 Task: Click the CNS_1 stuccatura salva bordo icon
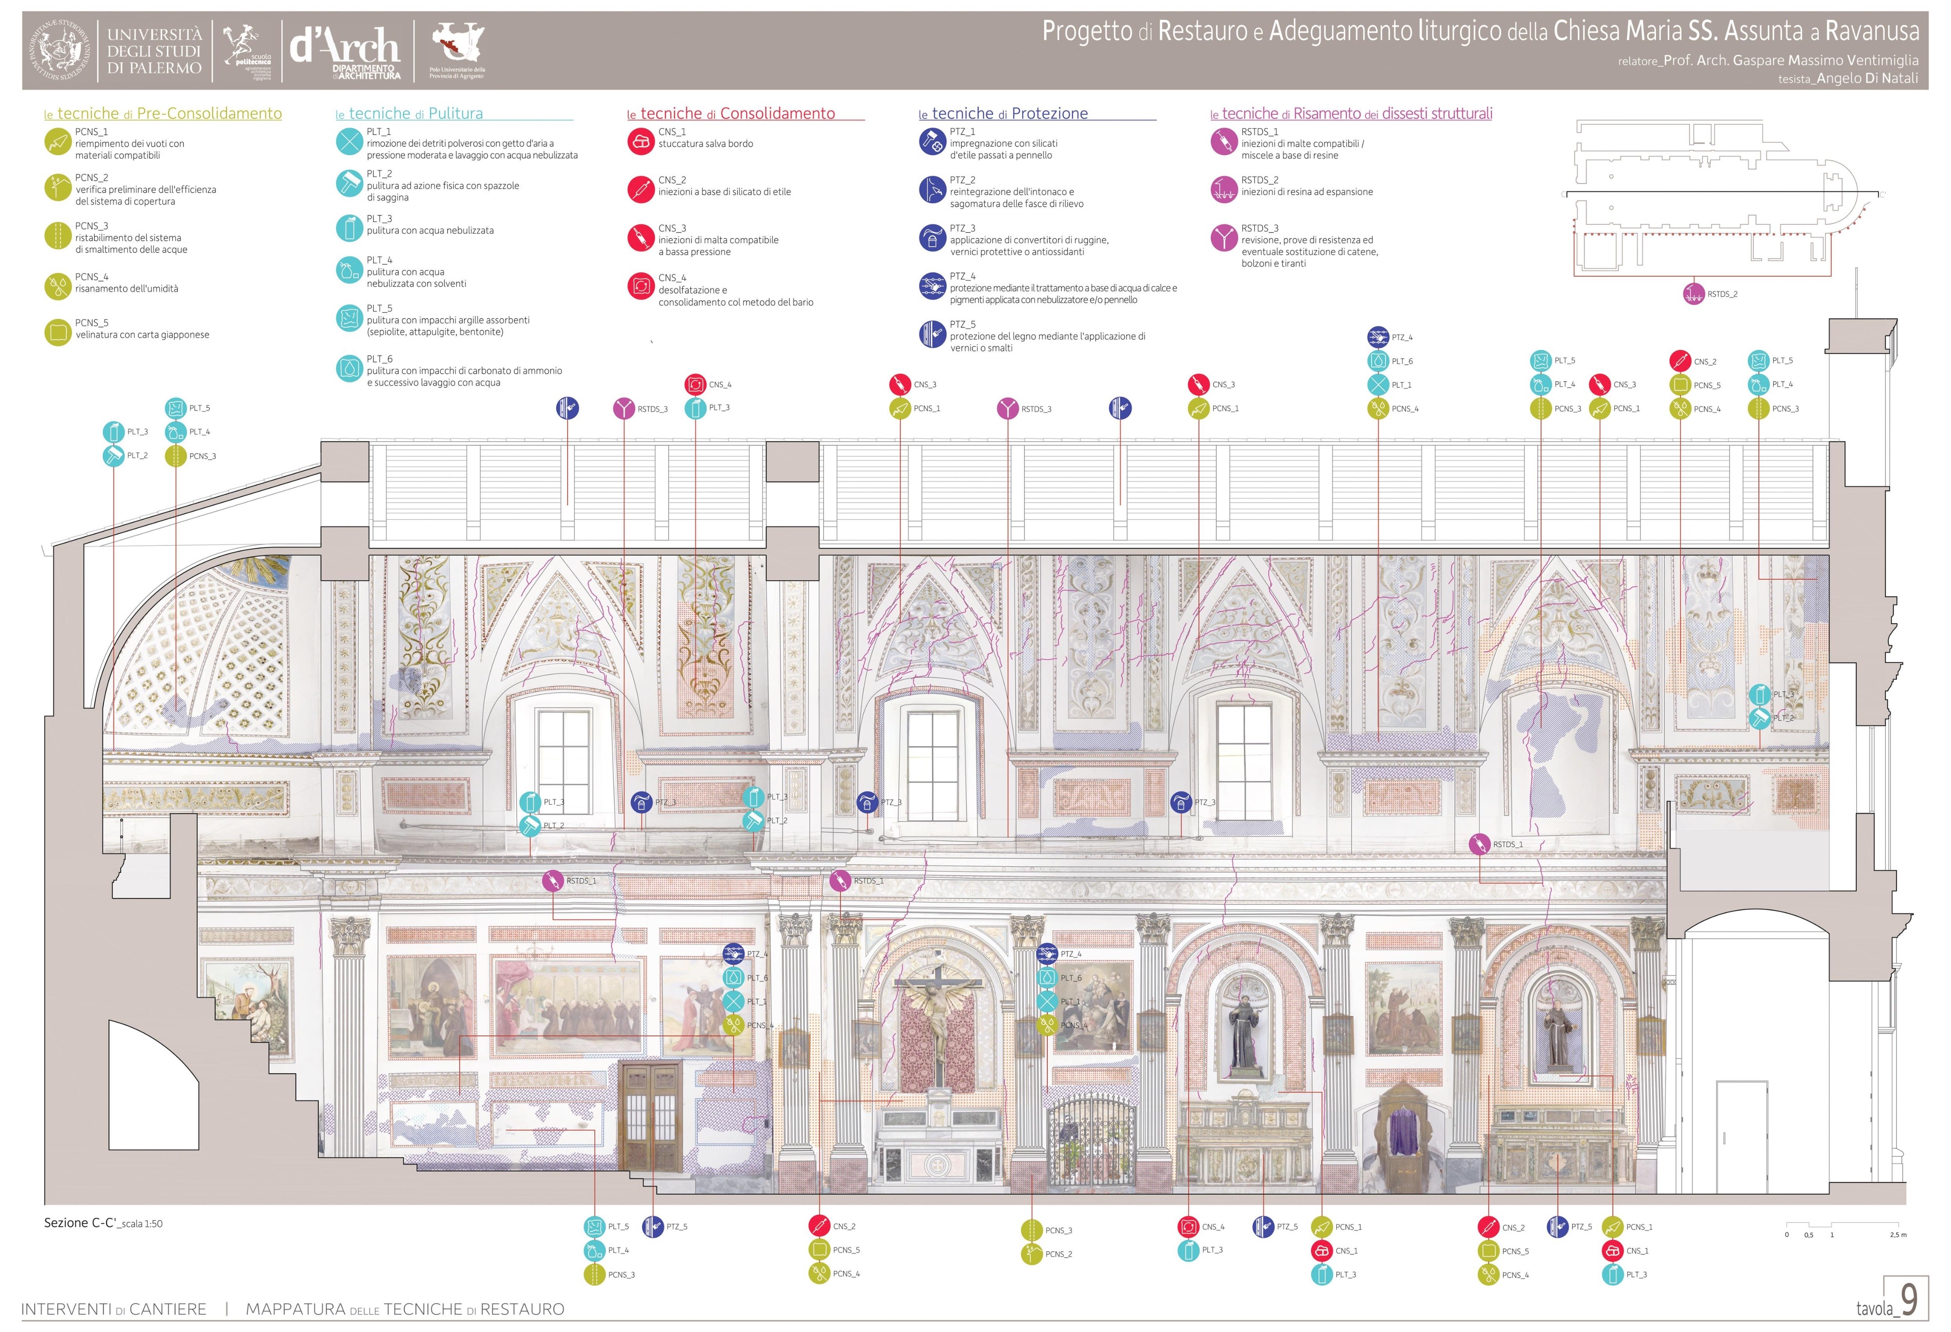[x=640, y=142]
